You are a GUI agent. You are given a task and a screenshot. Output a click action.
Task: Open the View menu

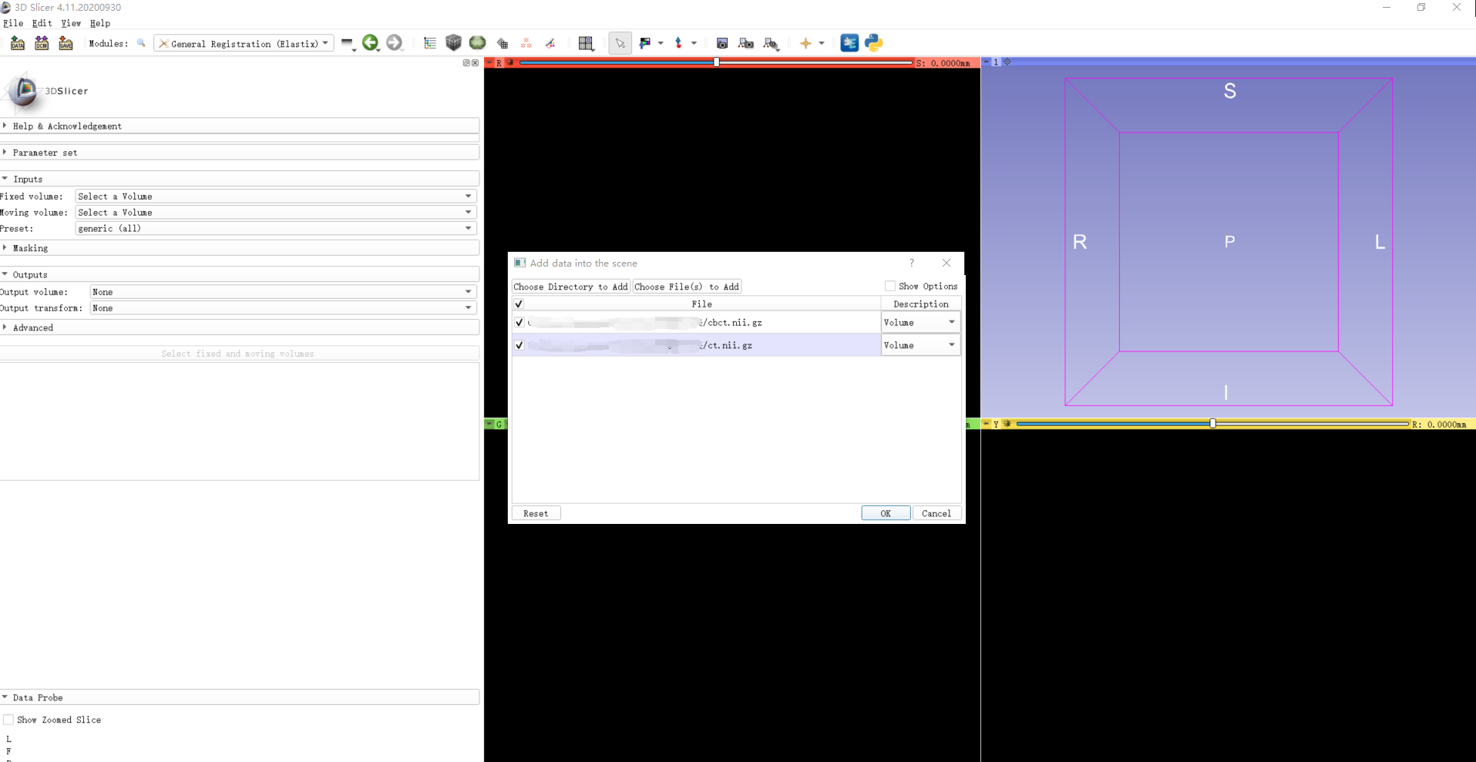tap(71, 23)
